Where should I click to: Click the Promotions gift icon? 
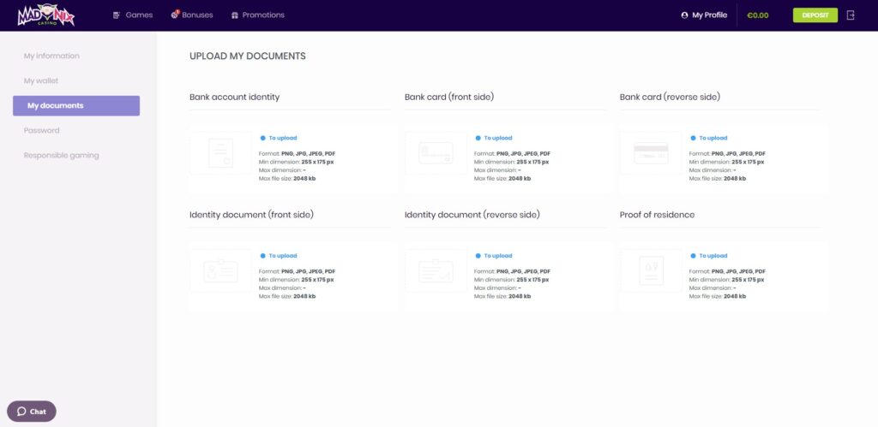(235, 15)
